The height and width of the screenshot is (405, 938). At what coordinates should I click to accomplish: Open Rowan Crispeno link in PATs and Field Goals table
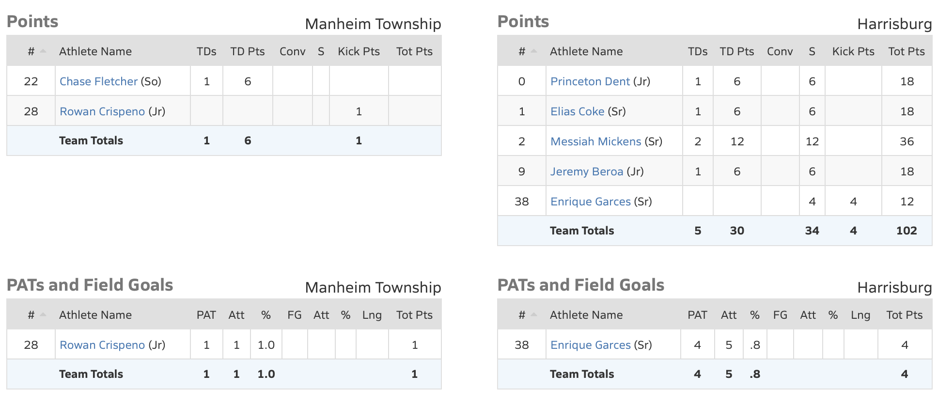pos(102,345)
